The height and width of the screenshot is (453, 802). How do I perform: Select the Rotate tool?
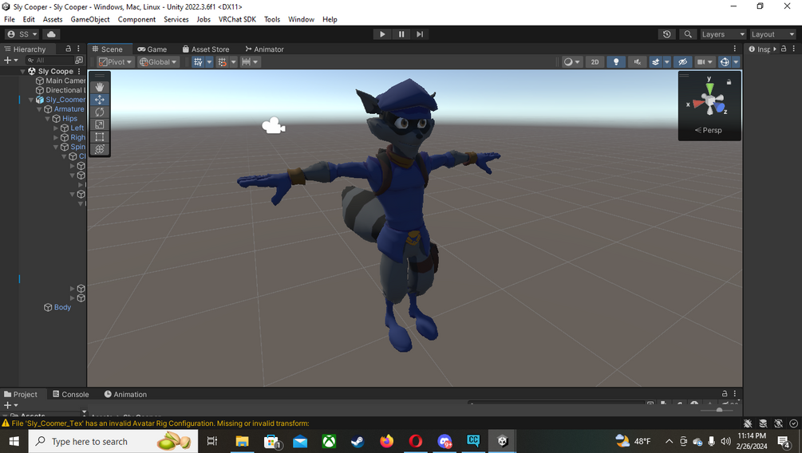click(x=100, y=112)
